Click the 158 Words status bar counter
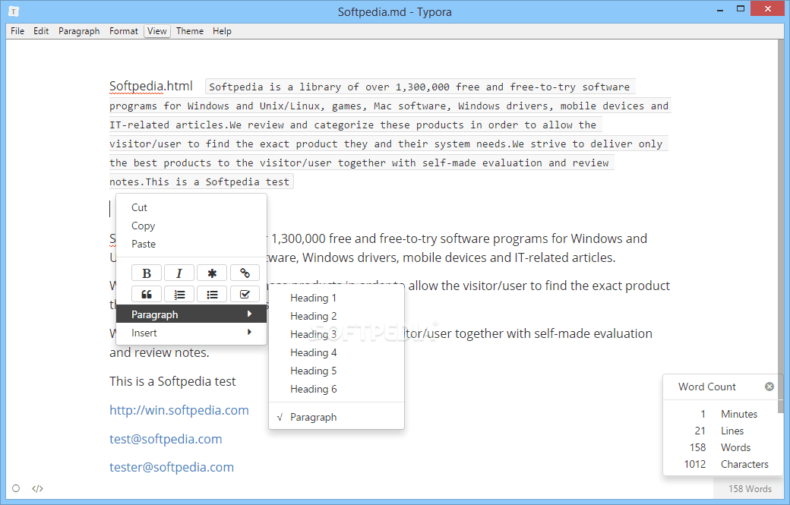 point(750,488)
